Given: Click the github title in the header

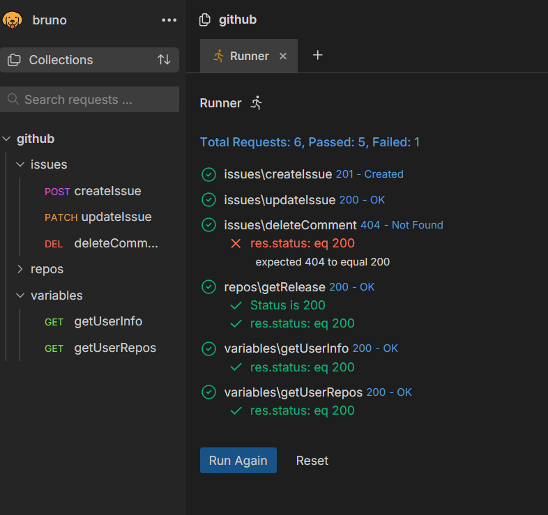Looking at the screenshot, I should tap(238, 20).
